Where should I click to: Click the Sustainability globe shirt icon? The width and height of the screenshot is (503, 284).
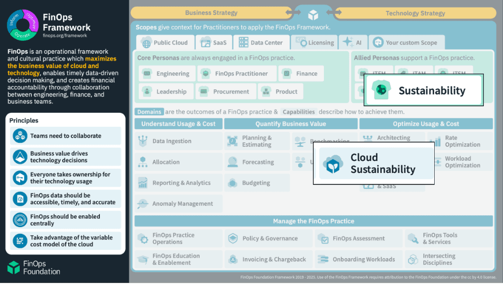point(381,89)
